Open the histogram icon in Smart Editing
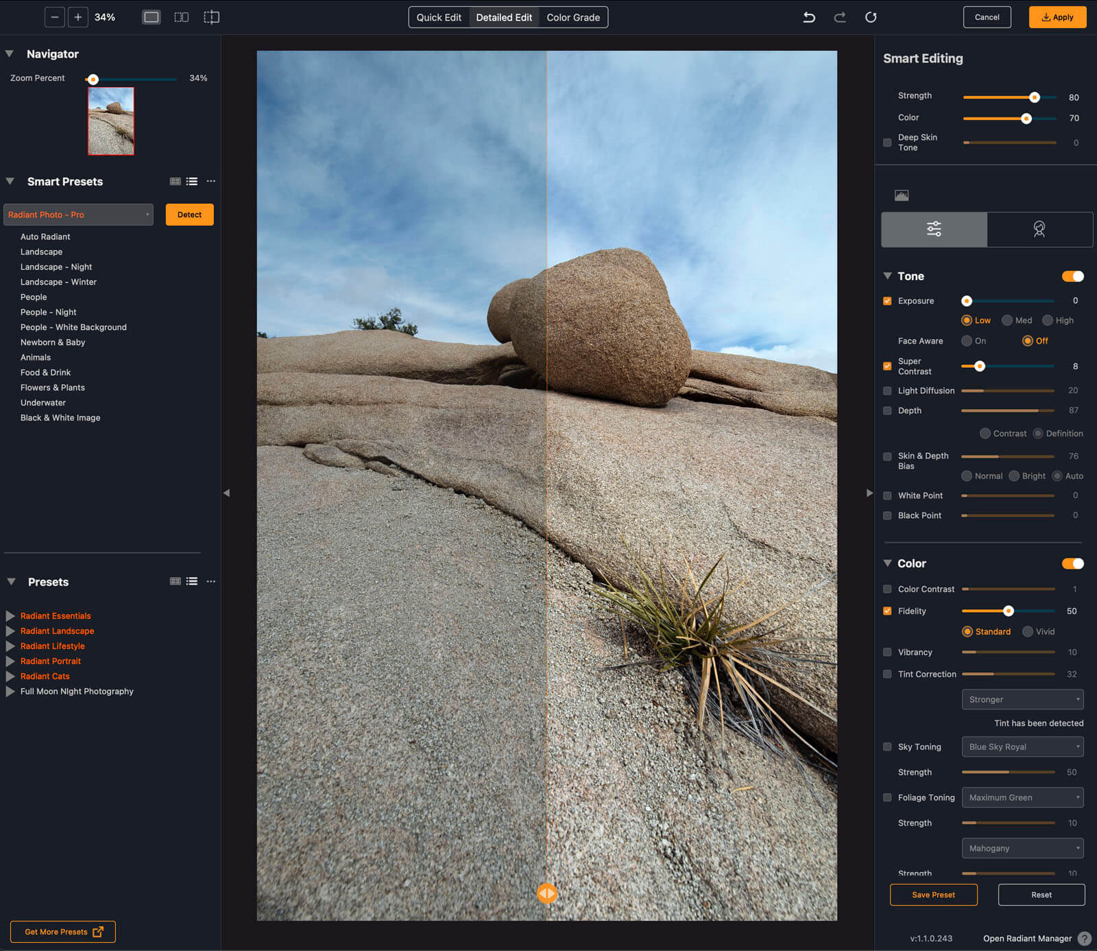Viewport: 1097px width, 951px height. tap(902, 196)
